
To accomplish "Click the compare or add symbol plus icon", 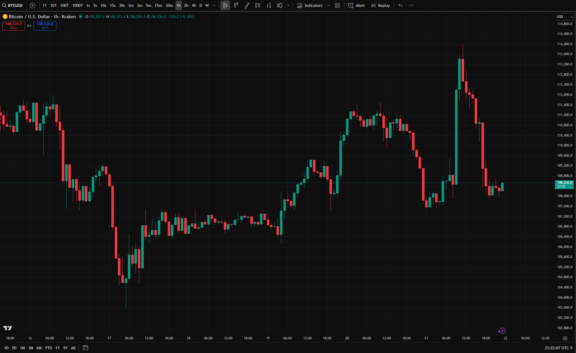I will click(x=32, y=5).
